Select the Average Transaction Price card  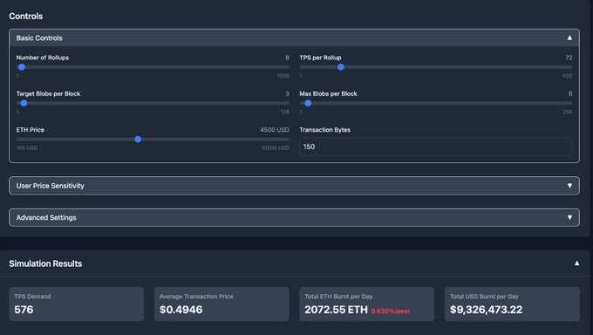pyautogui.click(x=222, y=304)
